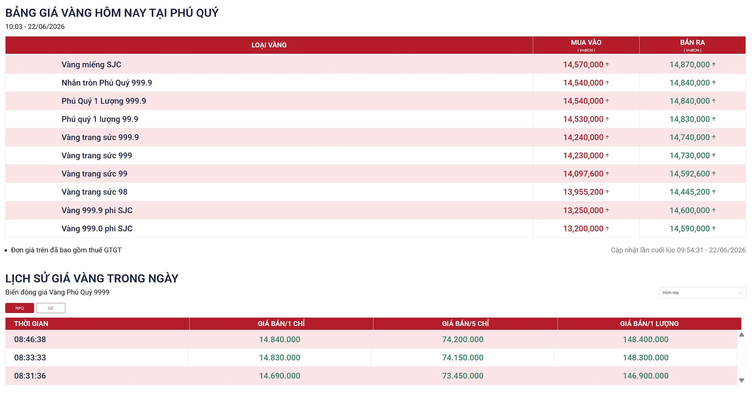The height and width of the screenshot is (398, 752).
Task: Click up arrow beside Vàng miếng SJC buy price
Action: 607,65
